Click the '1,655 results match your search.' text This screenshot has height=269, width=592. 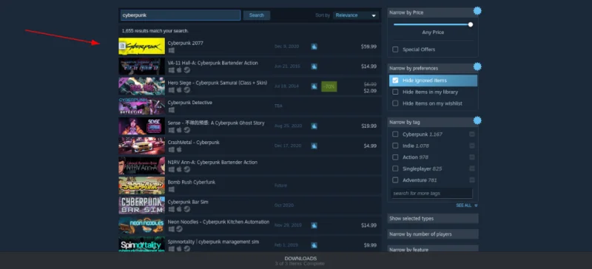tap(155, 31)
